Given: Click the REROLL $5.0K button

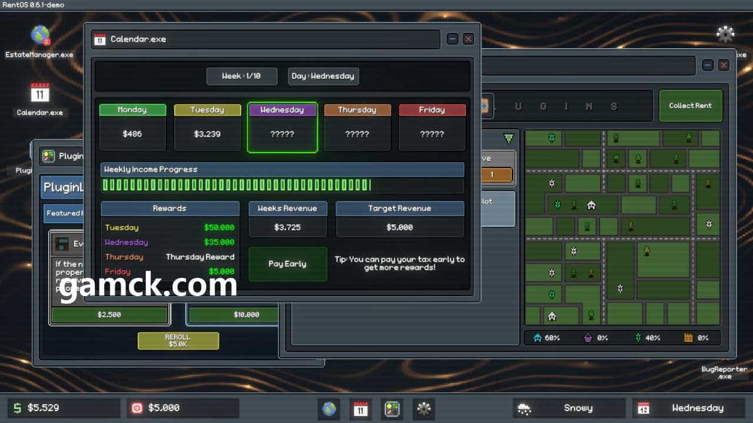Looking at the screenshot, I should click(x=178, y=341).
